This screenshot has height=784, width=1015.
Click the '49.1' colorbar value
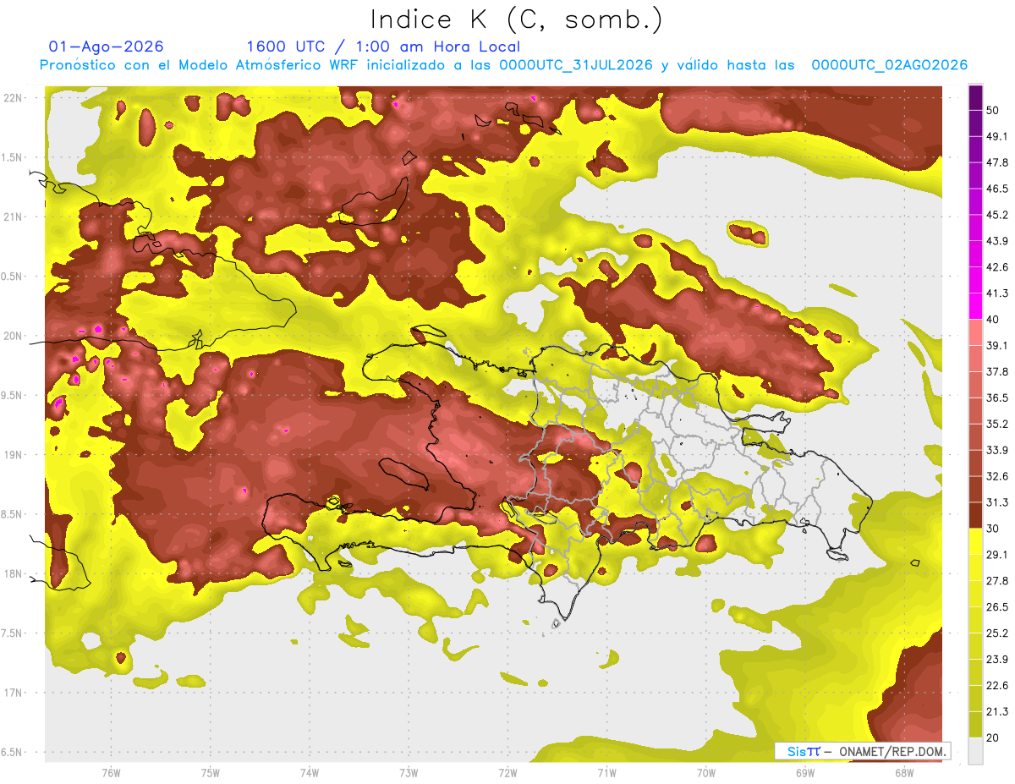click(997, 136)
